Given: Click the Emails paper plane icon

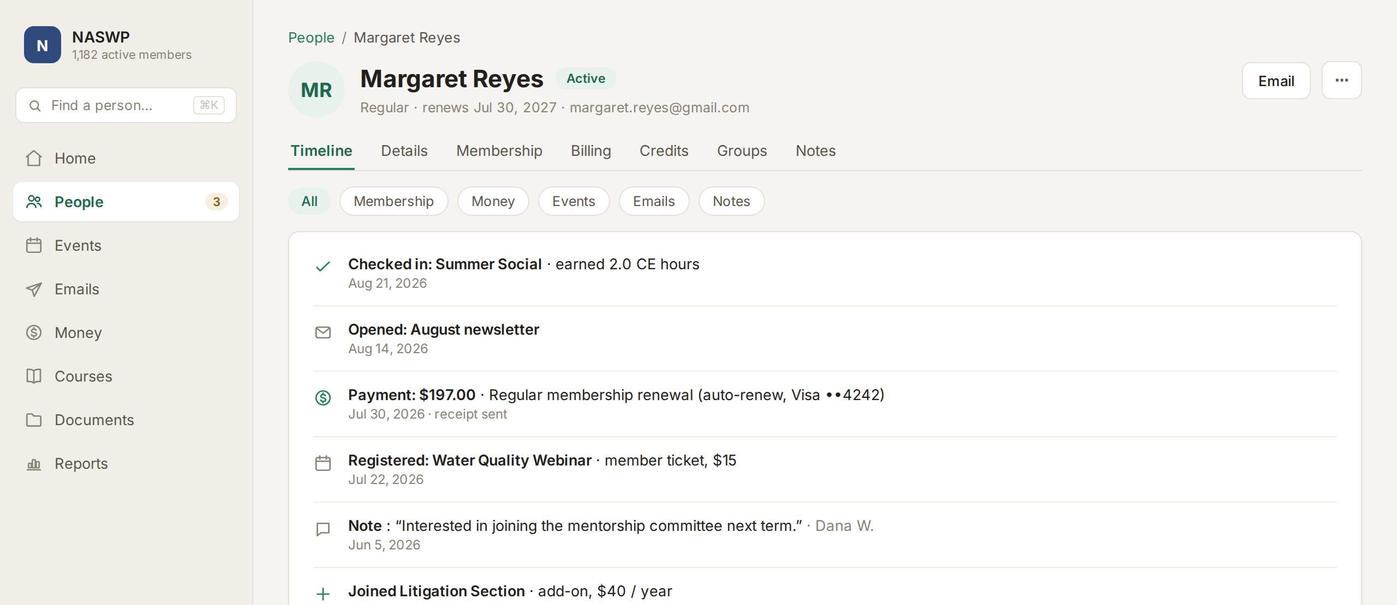Looking at the screenshot, I should (x=34, y=289).
